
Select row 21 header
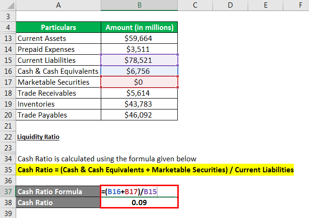pyautogui.click(x=8, y=126)
